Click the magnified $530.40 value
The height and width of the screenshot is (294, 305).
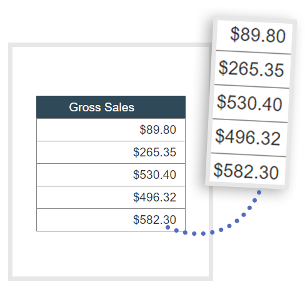(249, 103)
